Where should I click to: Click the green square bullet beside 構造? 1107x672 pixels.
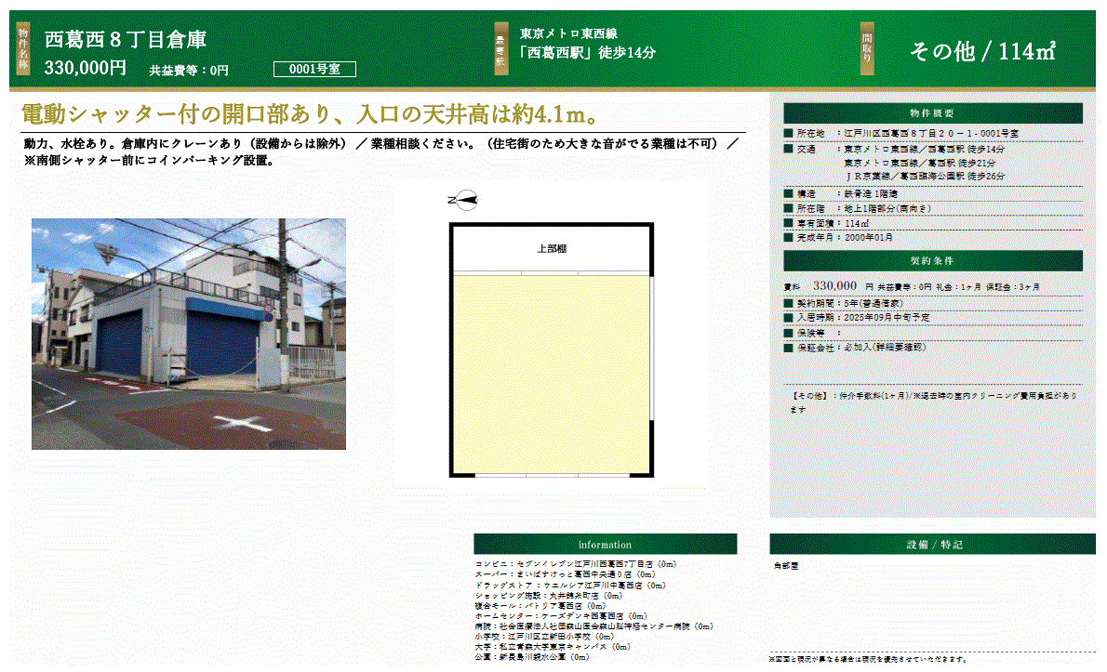click(789, 194)
